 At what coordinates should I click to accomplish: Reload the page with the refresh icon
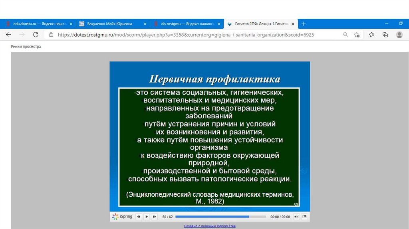click(x=36, y=35)
